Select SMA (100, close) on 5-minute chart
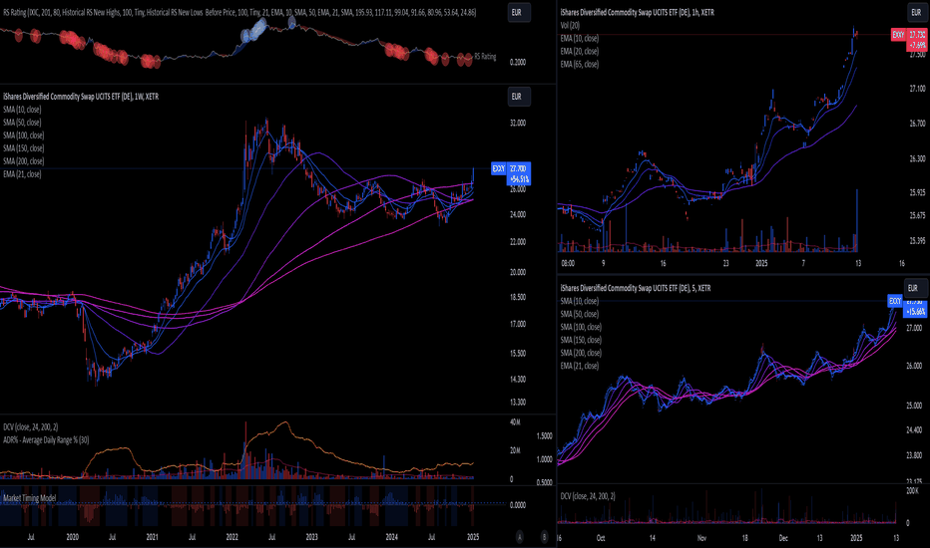Viewport: 930px width, 548px height. pos(581,328)
